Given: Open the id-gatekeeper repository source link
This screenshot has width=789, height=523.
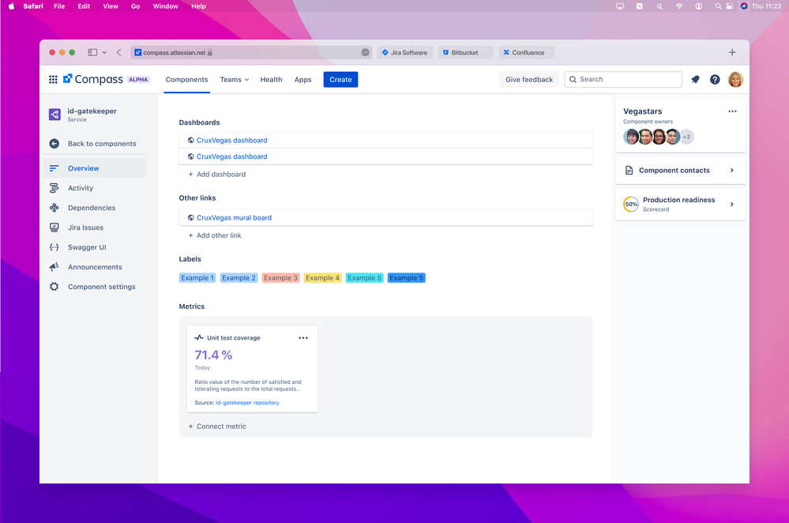Looking at the screenshot, I should coord(247,403).
